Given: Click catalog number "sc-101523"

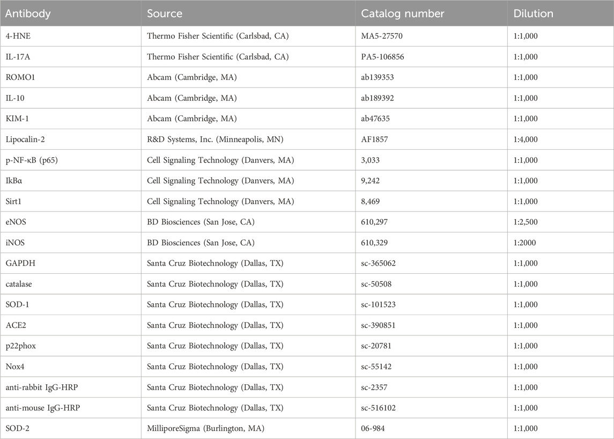Looking at the screenshot, I should [378, 304].
